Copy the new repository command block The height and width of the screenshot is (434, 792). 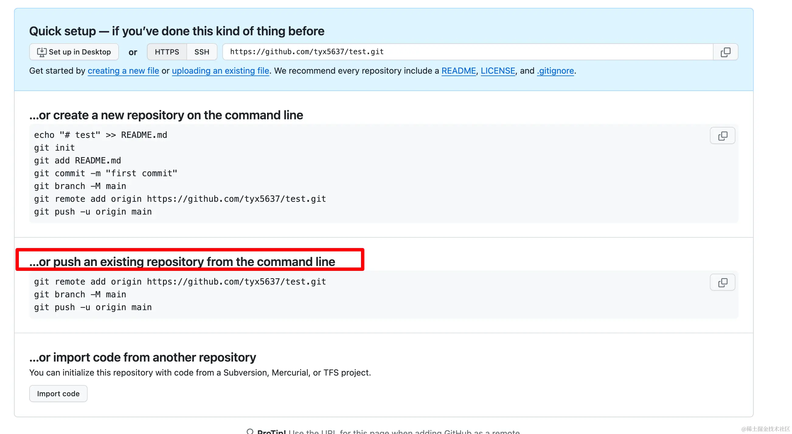(x=722, y=136)
